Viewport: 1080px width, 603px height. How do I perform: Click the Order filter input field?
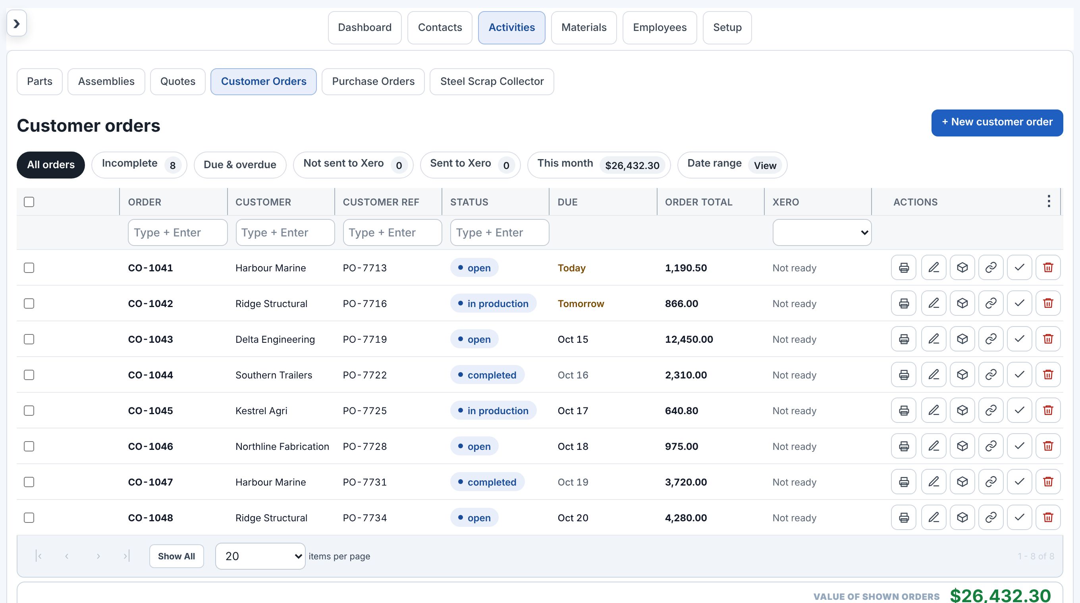click(178, 232)
